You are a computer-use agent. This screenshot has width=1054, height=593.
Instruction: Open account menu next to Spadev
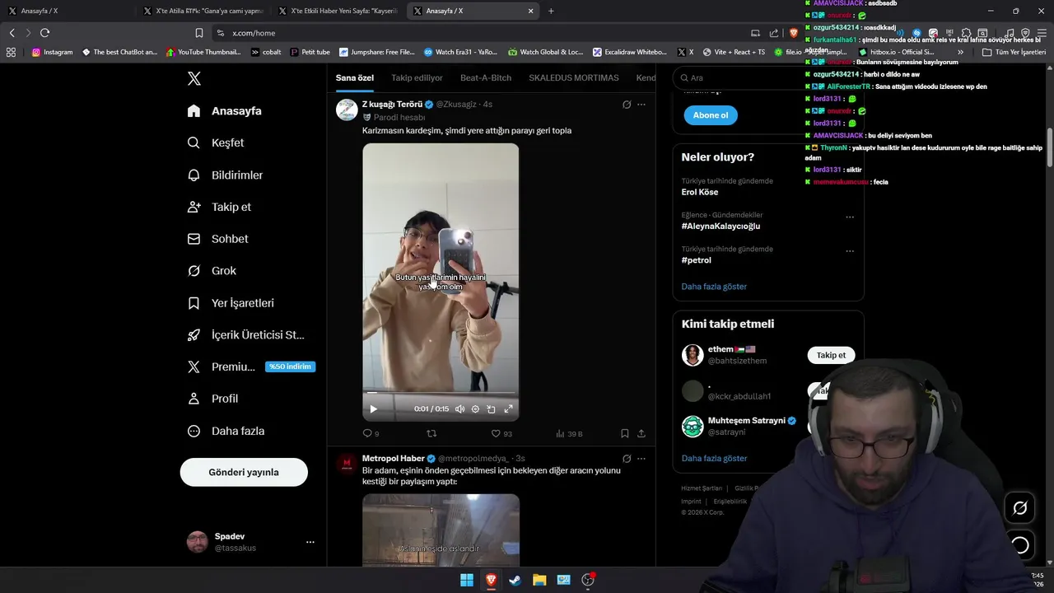coord(310,542)
